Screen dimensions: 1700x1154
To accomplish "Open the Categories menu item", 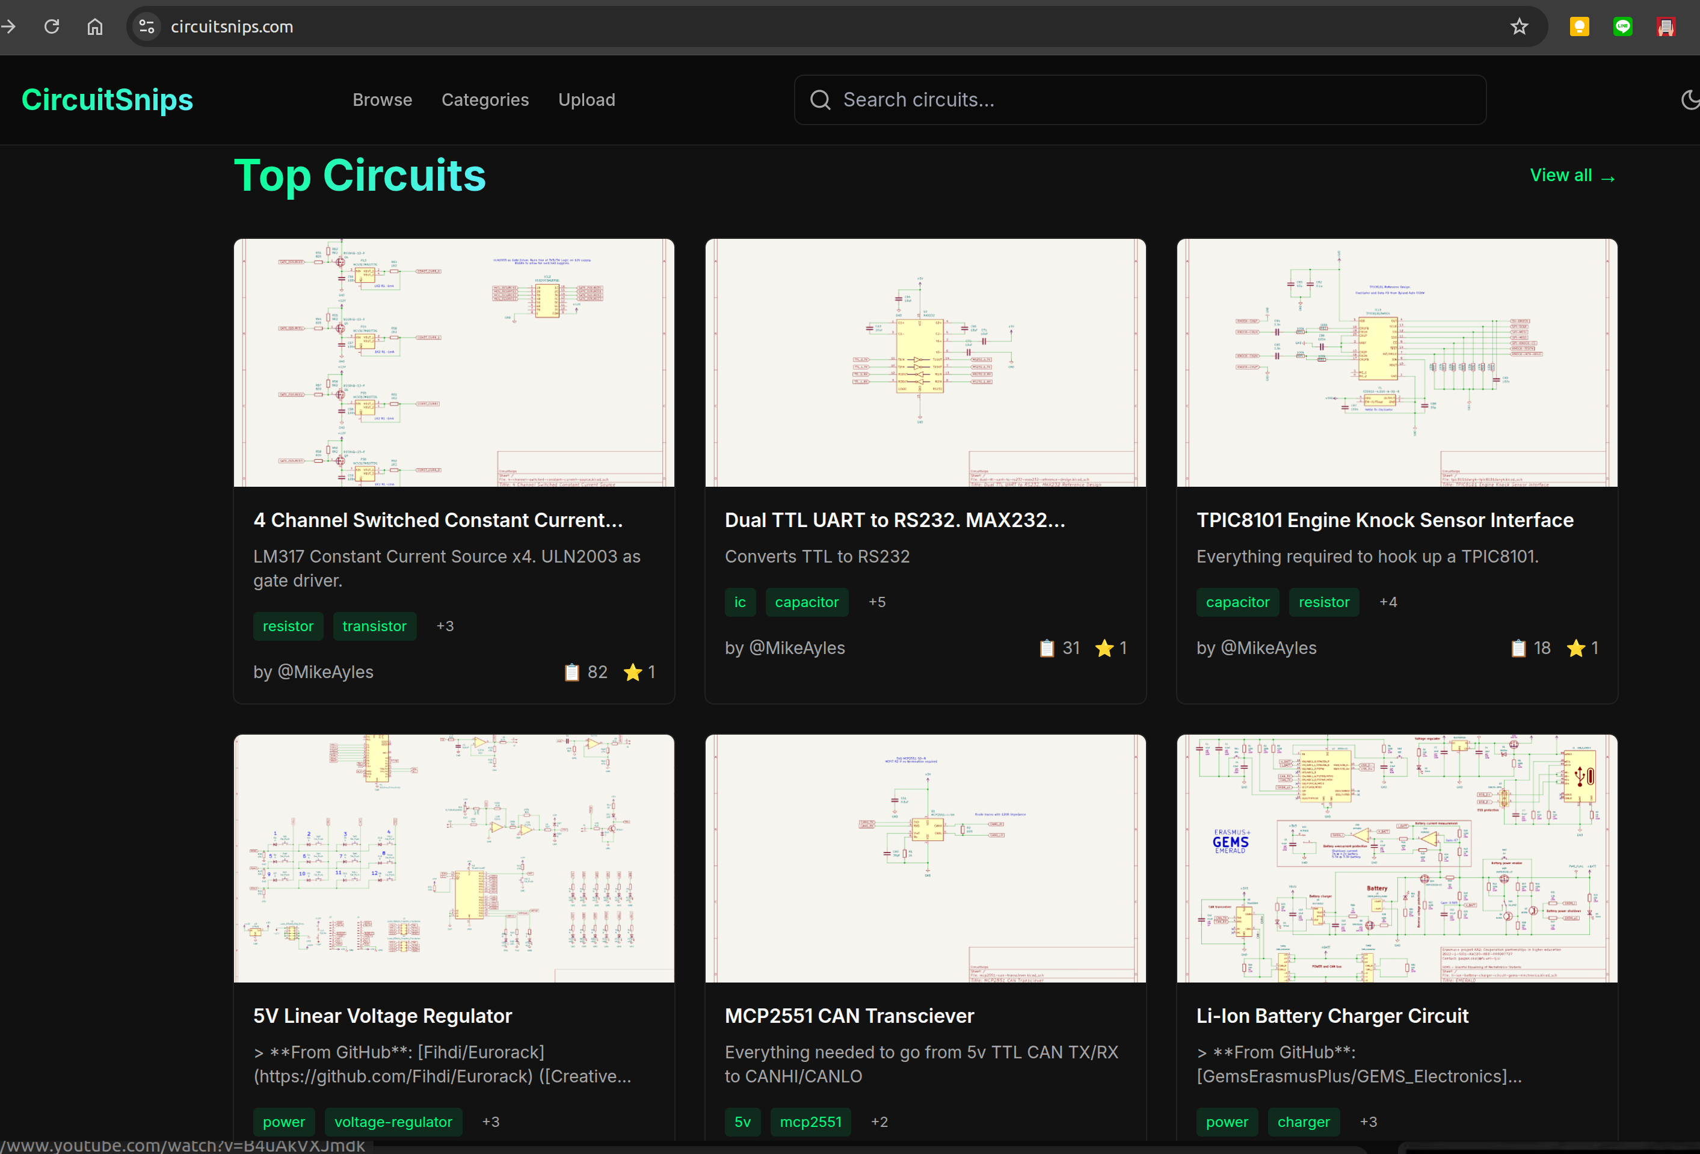I will (x=484, y=99).
